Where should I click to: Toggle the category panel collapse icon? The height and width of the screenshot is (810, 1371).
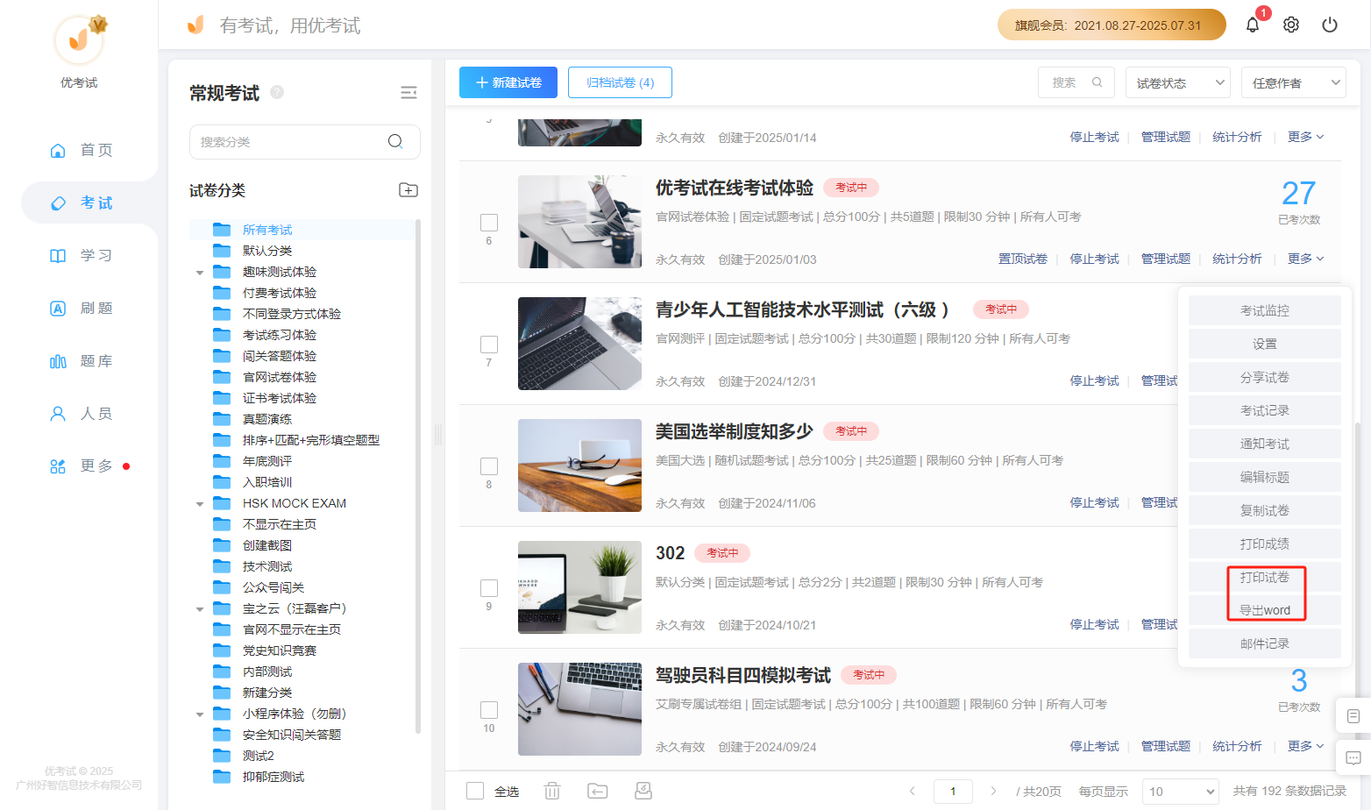[408, 93]
